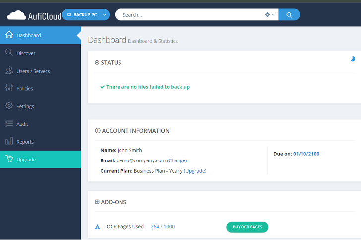This screenshot has width=361, height=240.
Task: Click the 264 / 1000 OCR usage value
Action: tap(163, 227)
